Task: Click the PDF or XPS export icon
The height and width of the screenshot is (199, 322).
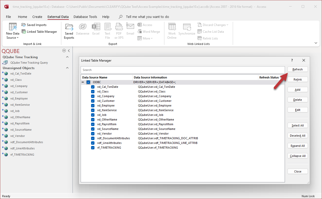Action: point(119,26)
